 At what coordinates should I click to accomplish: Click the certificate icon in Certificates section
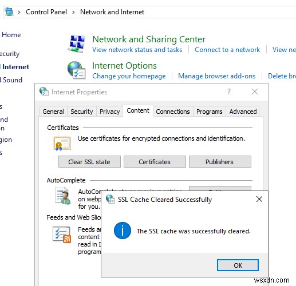[x=62, y=144]
